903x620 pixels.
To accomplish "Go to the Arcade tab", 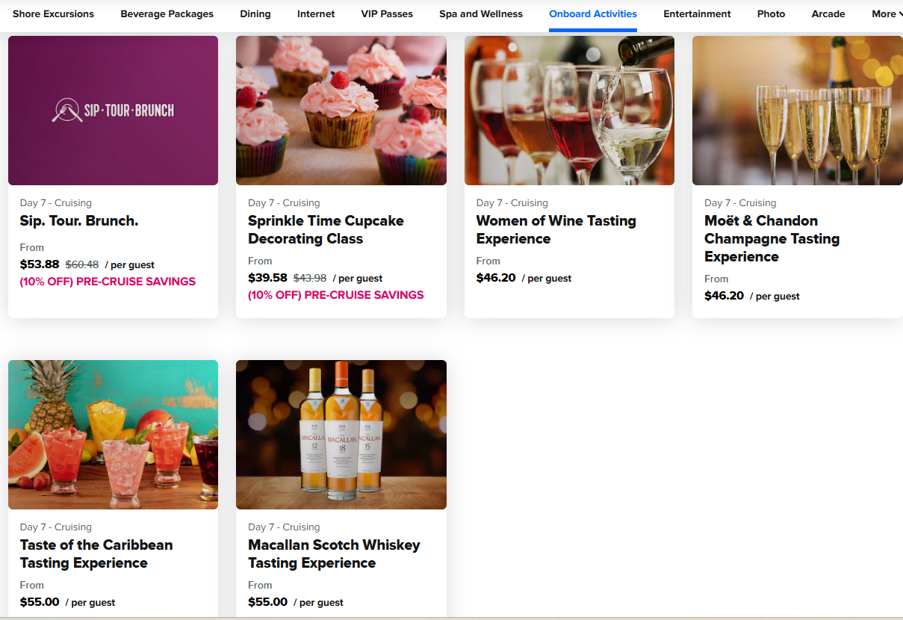I will point(828,14).
